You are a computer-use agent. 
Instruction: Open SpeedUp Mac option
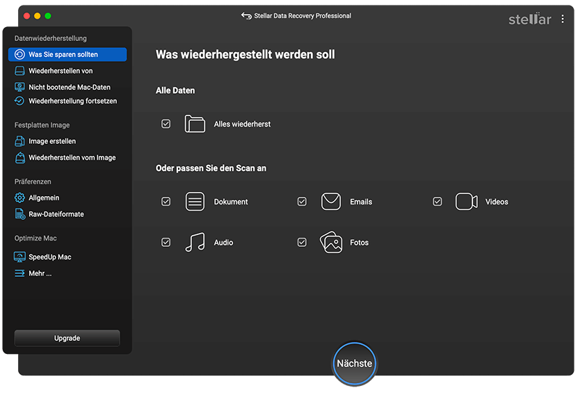coord(67,257)
